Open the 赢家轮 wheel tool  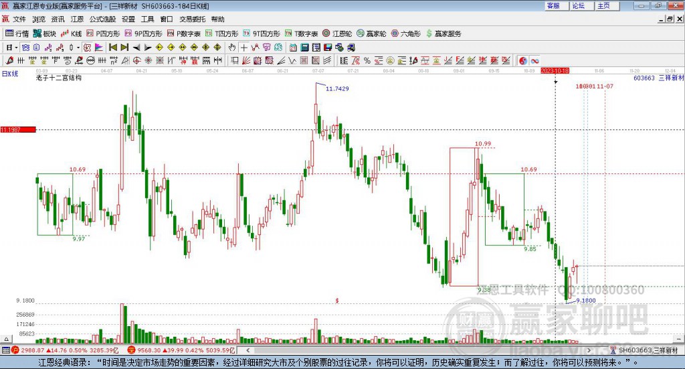[x=371, y=33]
